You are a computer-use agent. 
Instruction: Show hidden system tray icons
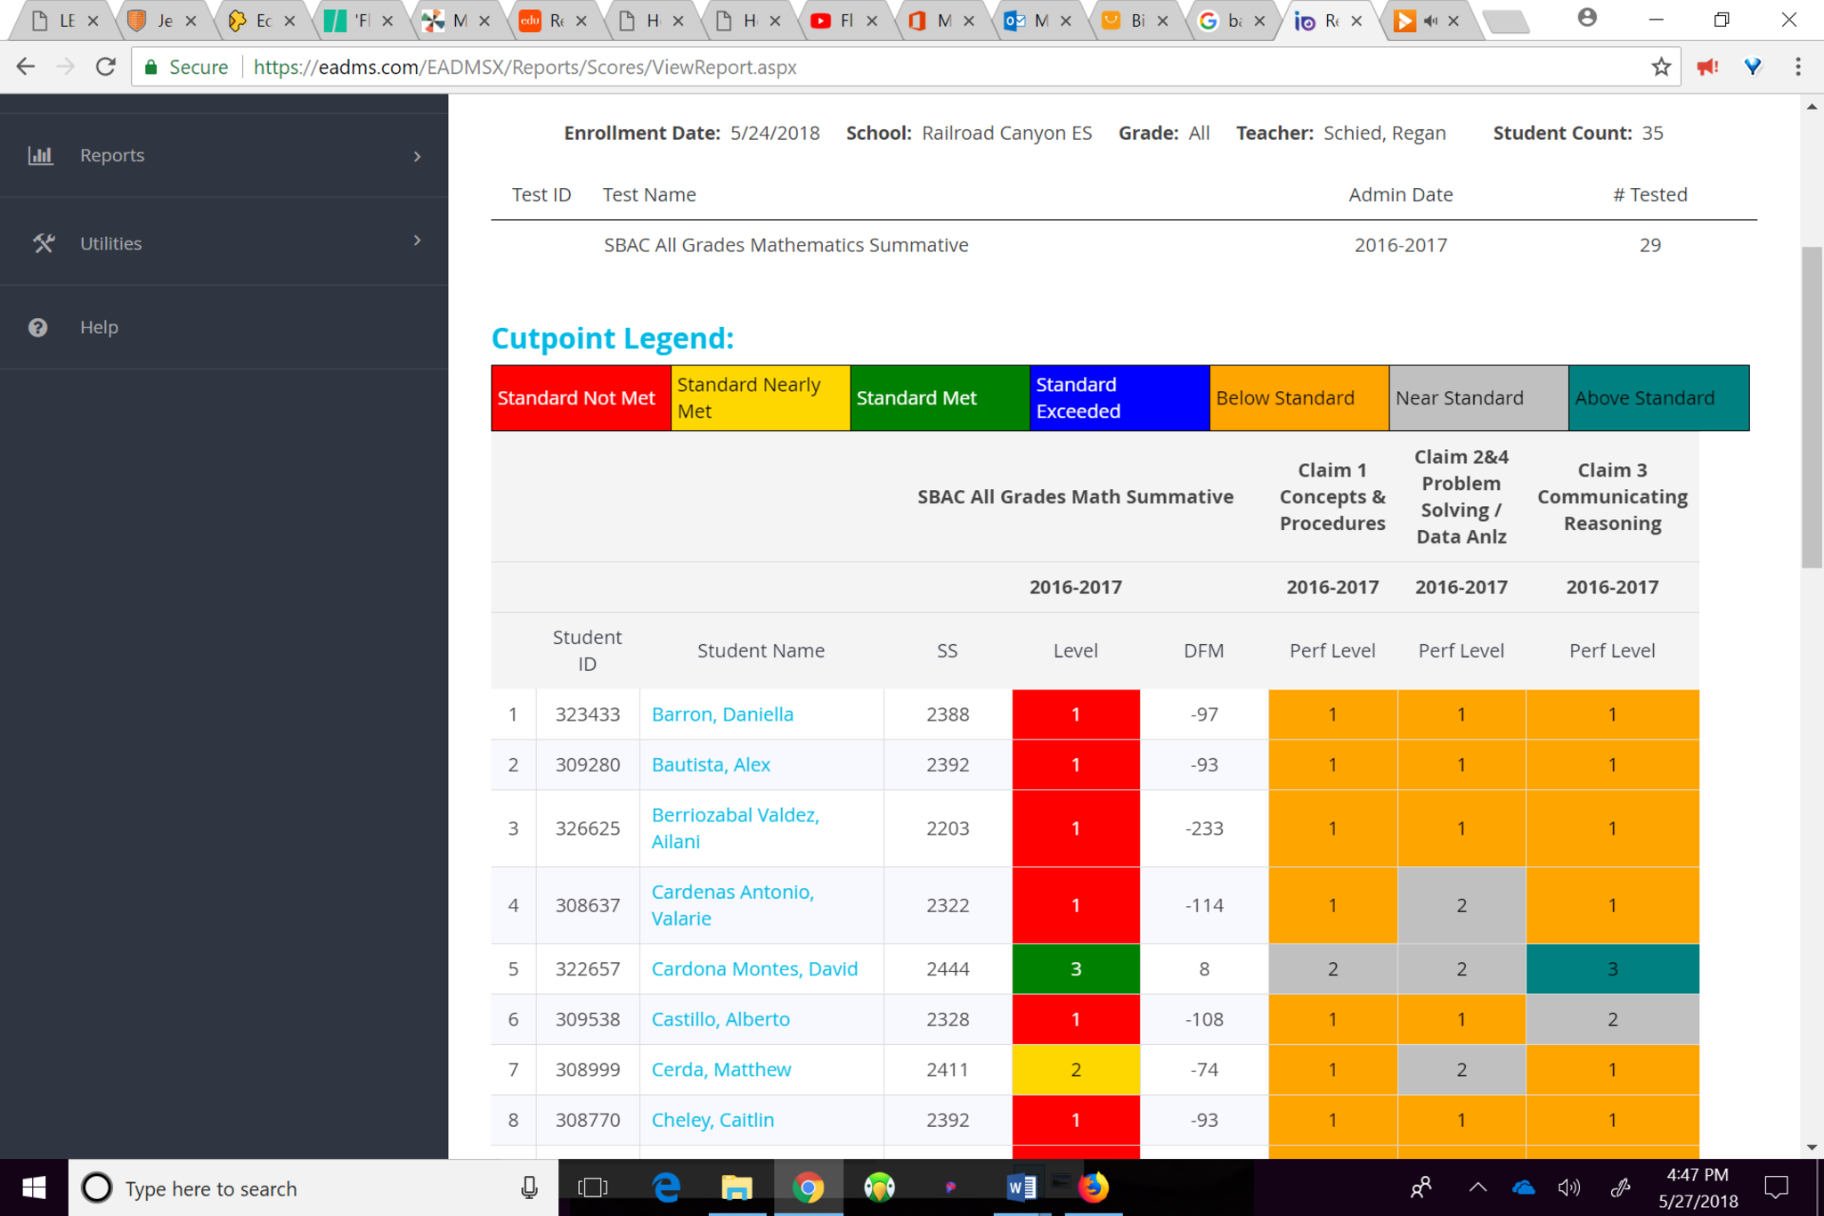(x=1478, y=1187)
